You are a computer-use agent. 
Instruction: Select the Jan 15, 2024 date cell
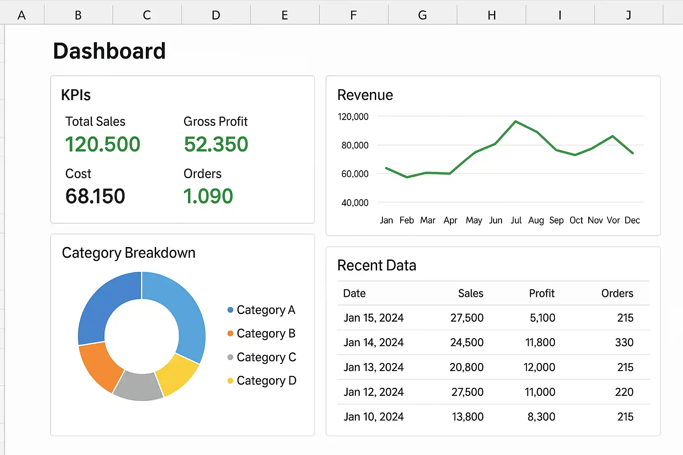[x=374, y=318]
